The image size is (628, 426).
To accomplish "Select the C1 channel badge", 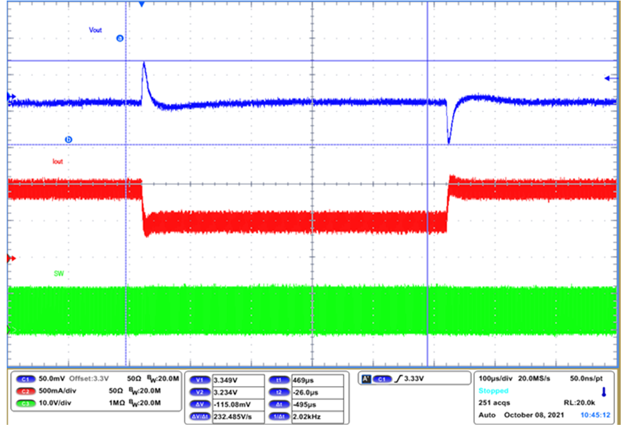I will click(x=26, y=378).
